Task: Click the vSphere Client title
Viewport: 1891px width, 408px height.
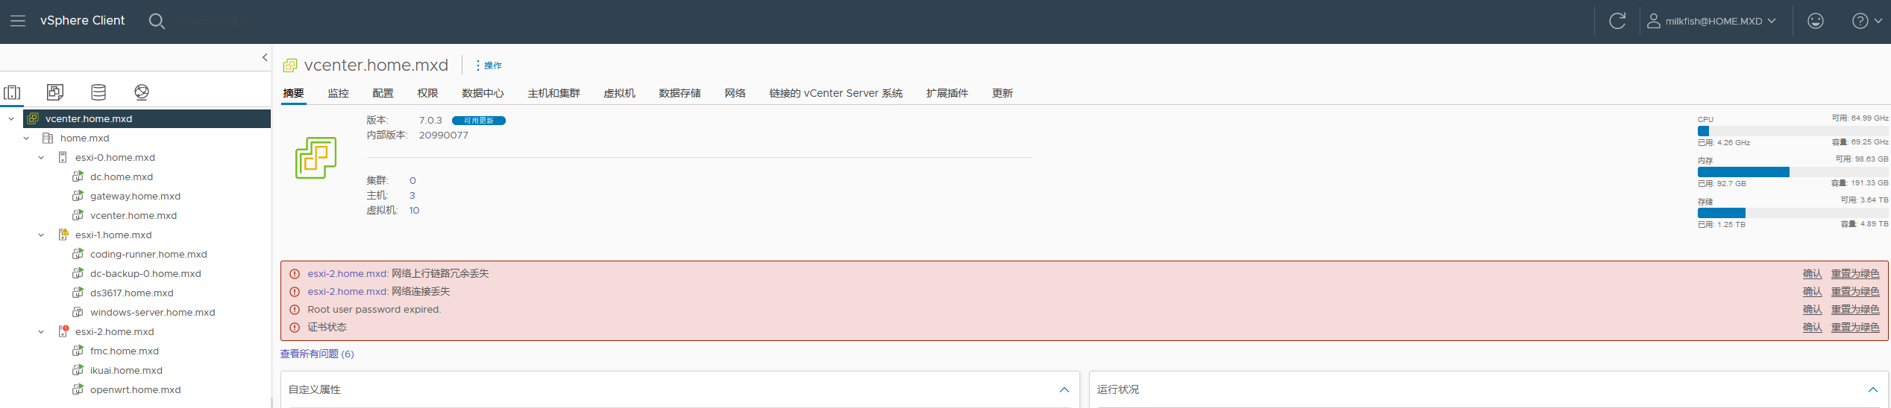Action: tap(82, 21)
